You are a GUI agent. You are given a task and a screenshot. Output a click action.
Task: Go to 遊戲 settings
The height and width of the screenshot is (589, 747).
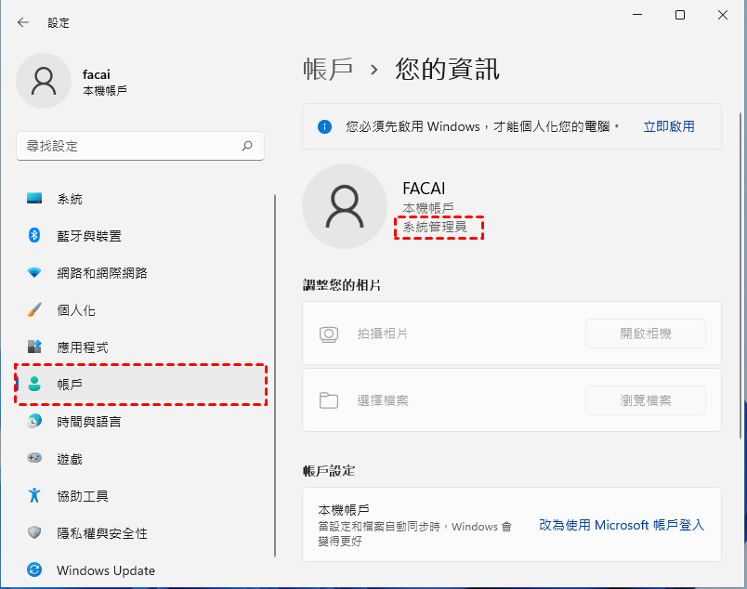point(140,458)
